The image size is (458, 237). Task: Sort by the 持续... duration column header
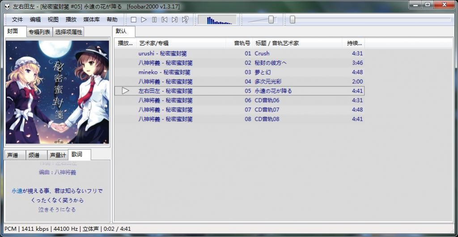click(353, 43)
